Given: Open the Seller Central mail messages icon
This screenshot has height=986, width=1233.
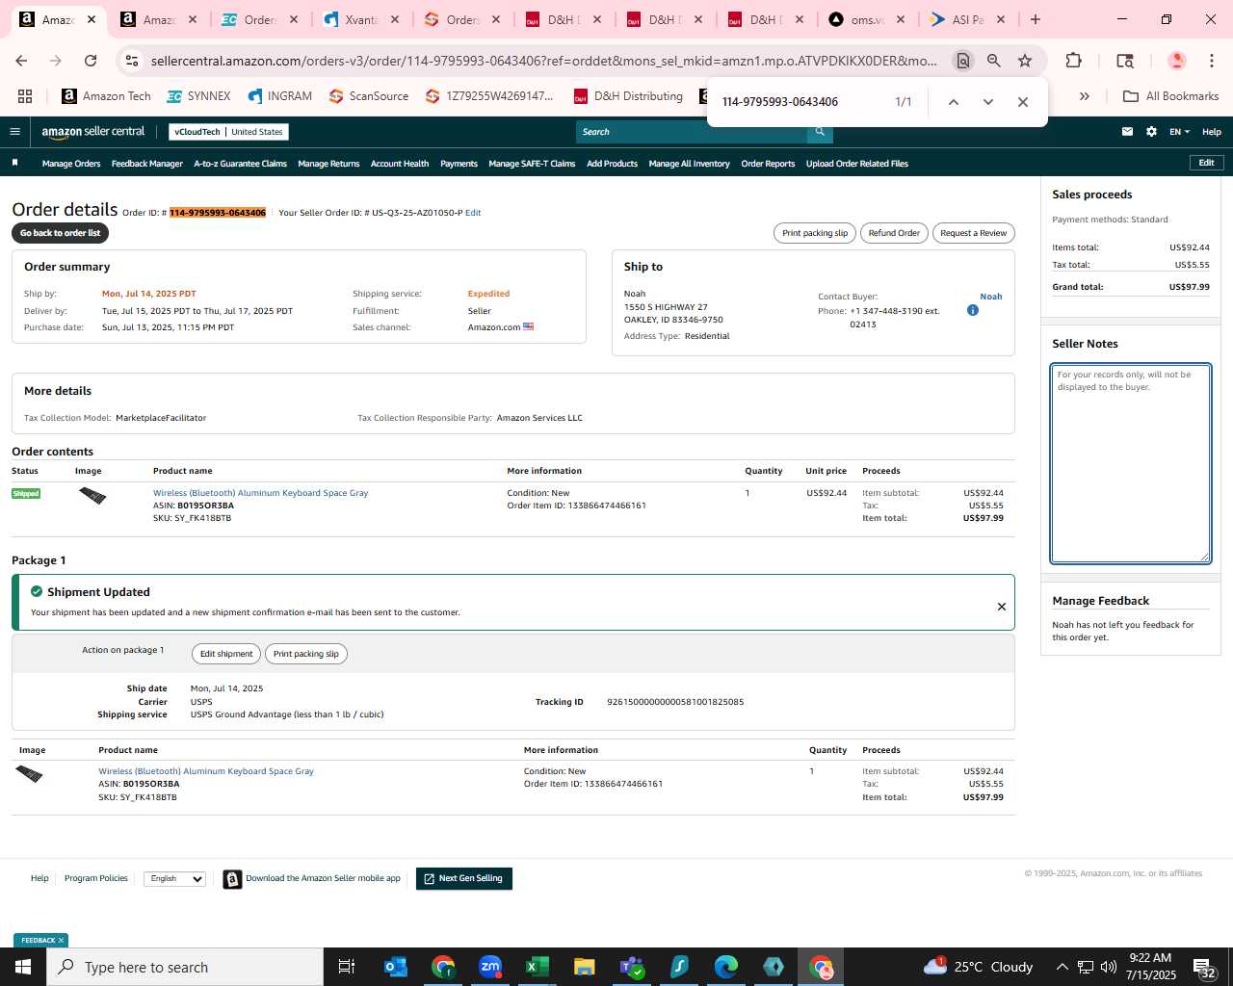Looking at the screenshot, I should coord(1127,132).
